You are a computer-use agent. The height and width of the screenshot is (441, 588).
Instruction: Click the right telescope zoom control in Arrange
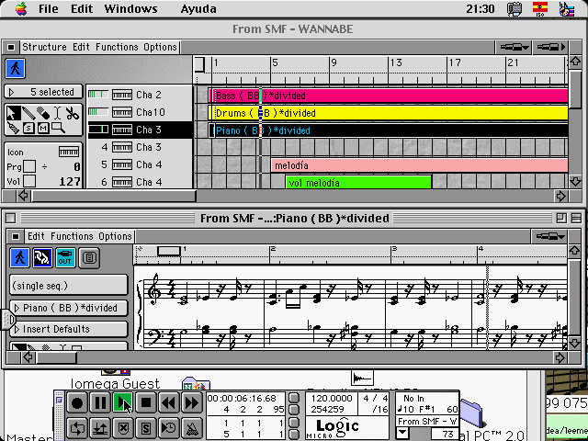pos(550,47)
